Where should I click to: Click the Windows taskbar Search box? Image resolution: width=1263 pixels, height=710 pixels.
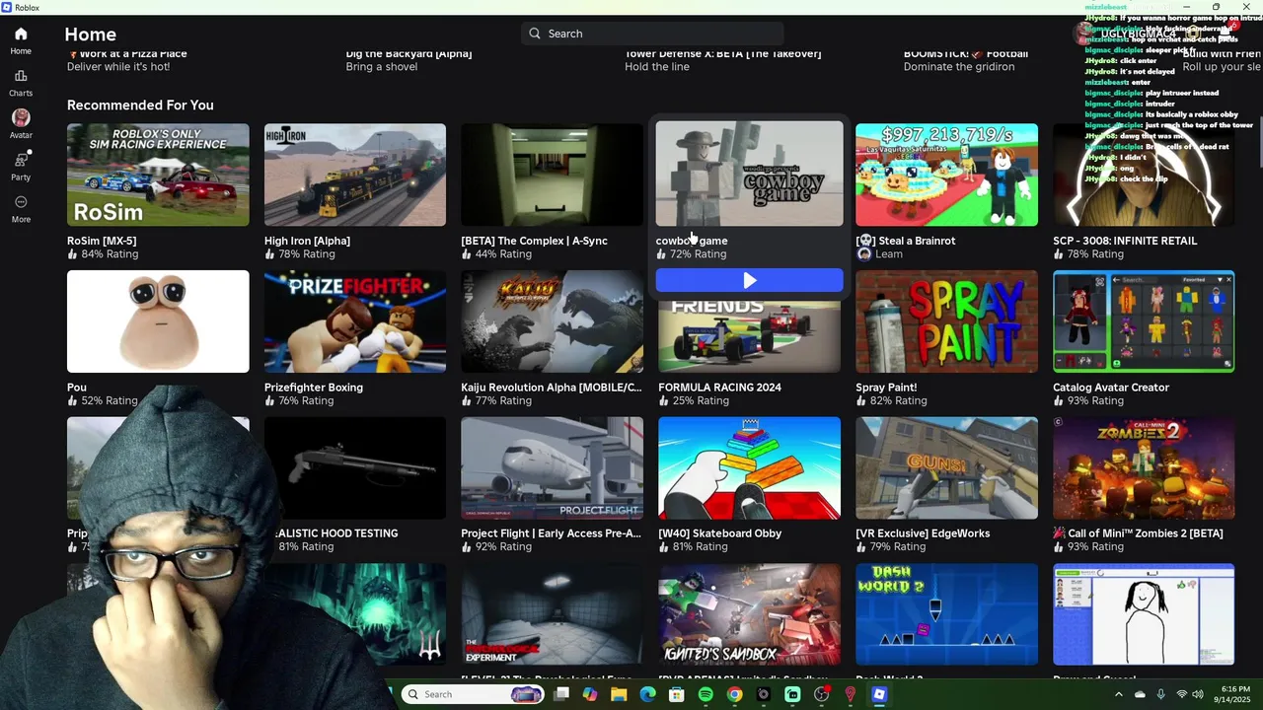pos(473,694)
